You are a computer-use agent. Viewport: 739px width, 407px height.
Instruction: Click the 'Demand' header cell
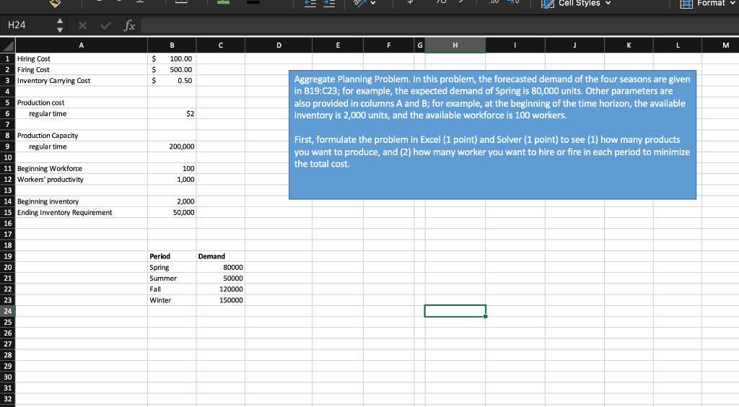coord(221,256)
